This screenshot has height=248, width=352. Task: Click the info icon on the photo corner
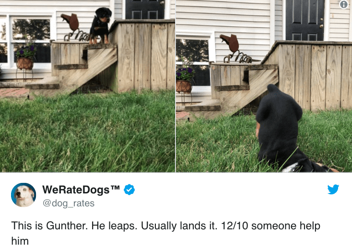click(x=344, y=4)
